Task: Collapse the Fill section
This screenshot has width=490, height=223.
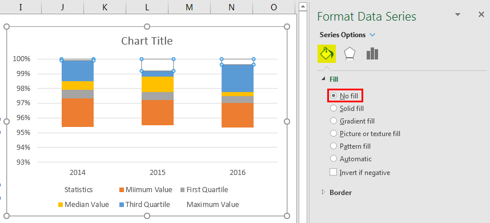Action: [323, 79]
